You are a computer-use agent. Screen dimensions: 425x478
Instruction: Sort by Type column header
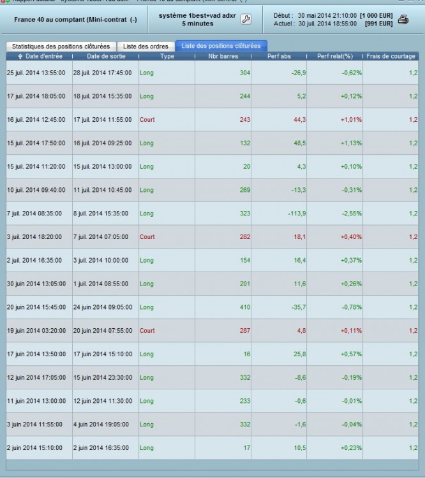coord(167,56)
